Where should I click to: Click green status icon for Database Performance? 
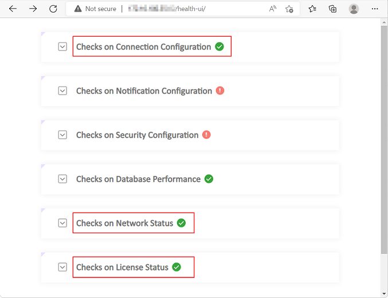tap(209, 179)
